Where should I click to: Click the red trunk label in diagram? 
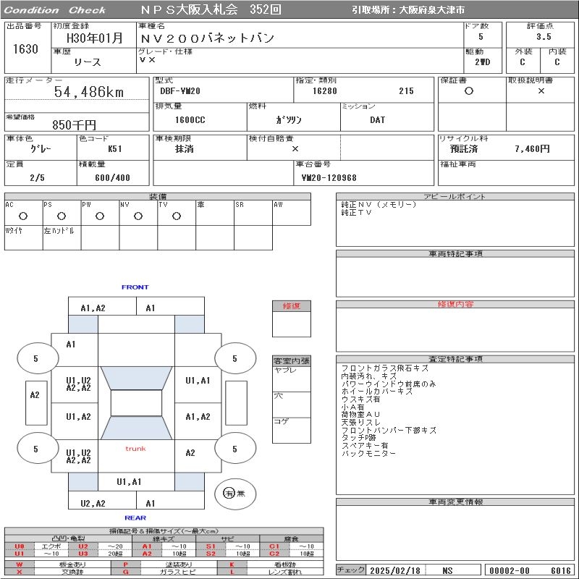pyautogui.click(x=135, y=449)
